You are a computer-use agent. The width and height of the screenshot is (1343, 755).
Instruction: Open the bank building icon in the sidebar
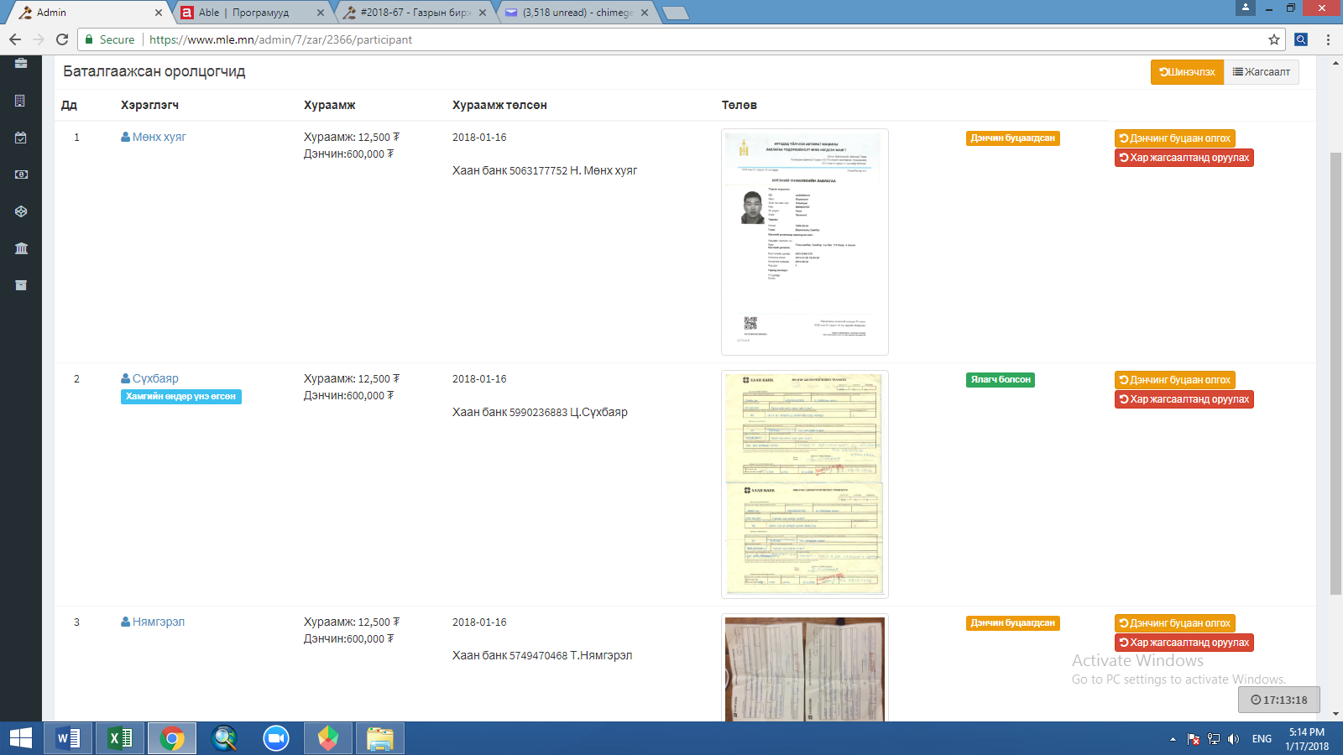coord(21,248)
